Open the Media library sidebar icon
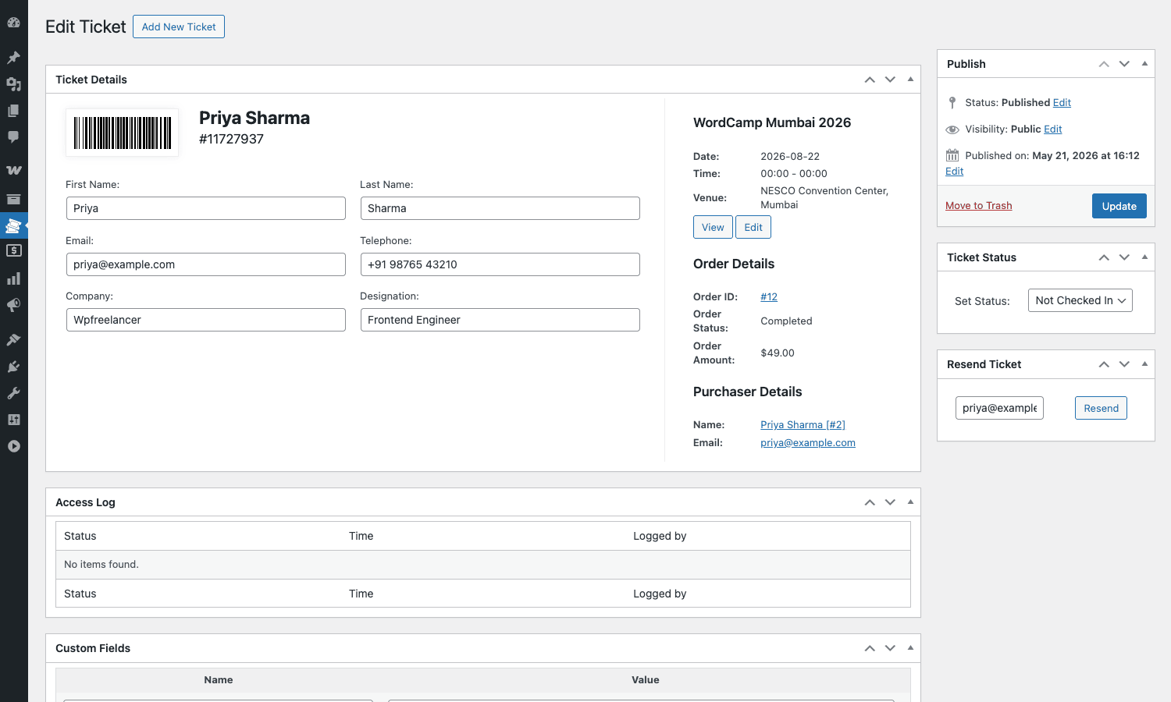Viewport: 1171px width, 702px height. point(13,83)
